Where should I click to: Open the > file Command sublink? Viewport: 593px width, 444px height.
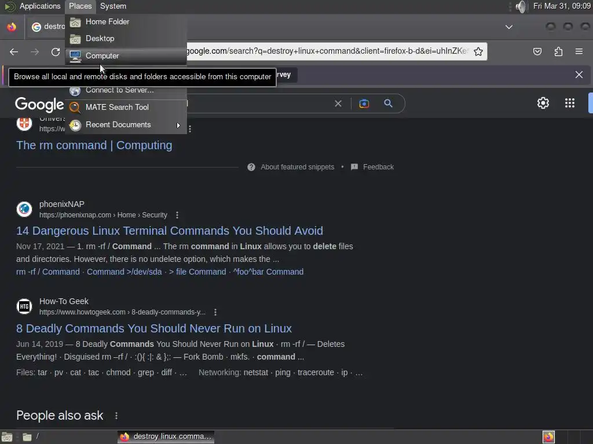coord(197,272)
